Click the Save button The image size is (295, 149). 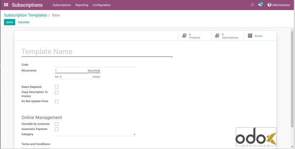10,22
